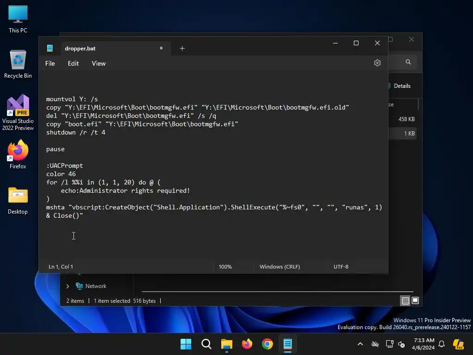Place cursor on the pause line
This screenshot has height=355, width=473.
55,149
